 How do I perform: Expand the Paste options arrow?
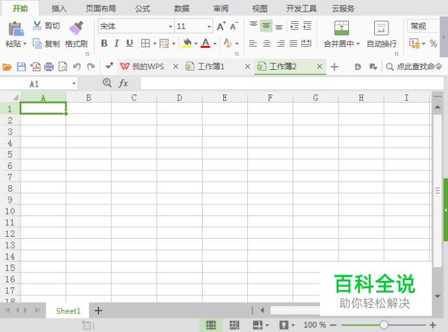click(x=25, y=44)
